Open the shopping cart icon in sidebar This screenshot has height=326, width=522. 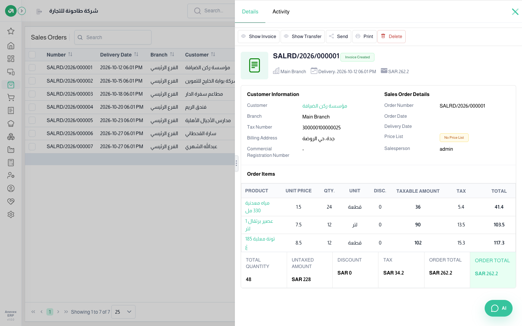point(11,97)
